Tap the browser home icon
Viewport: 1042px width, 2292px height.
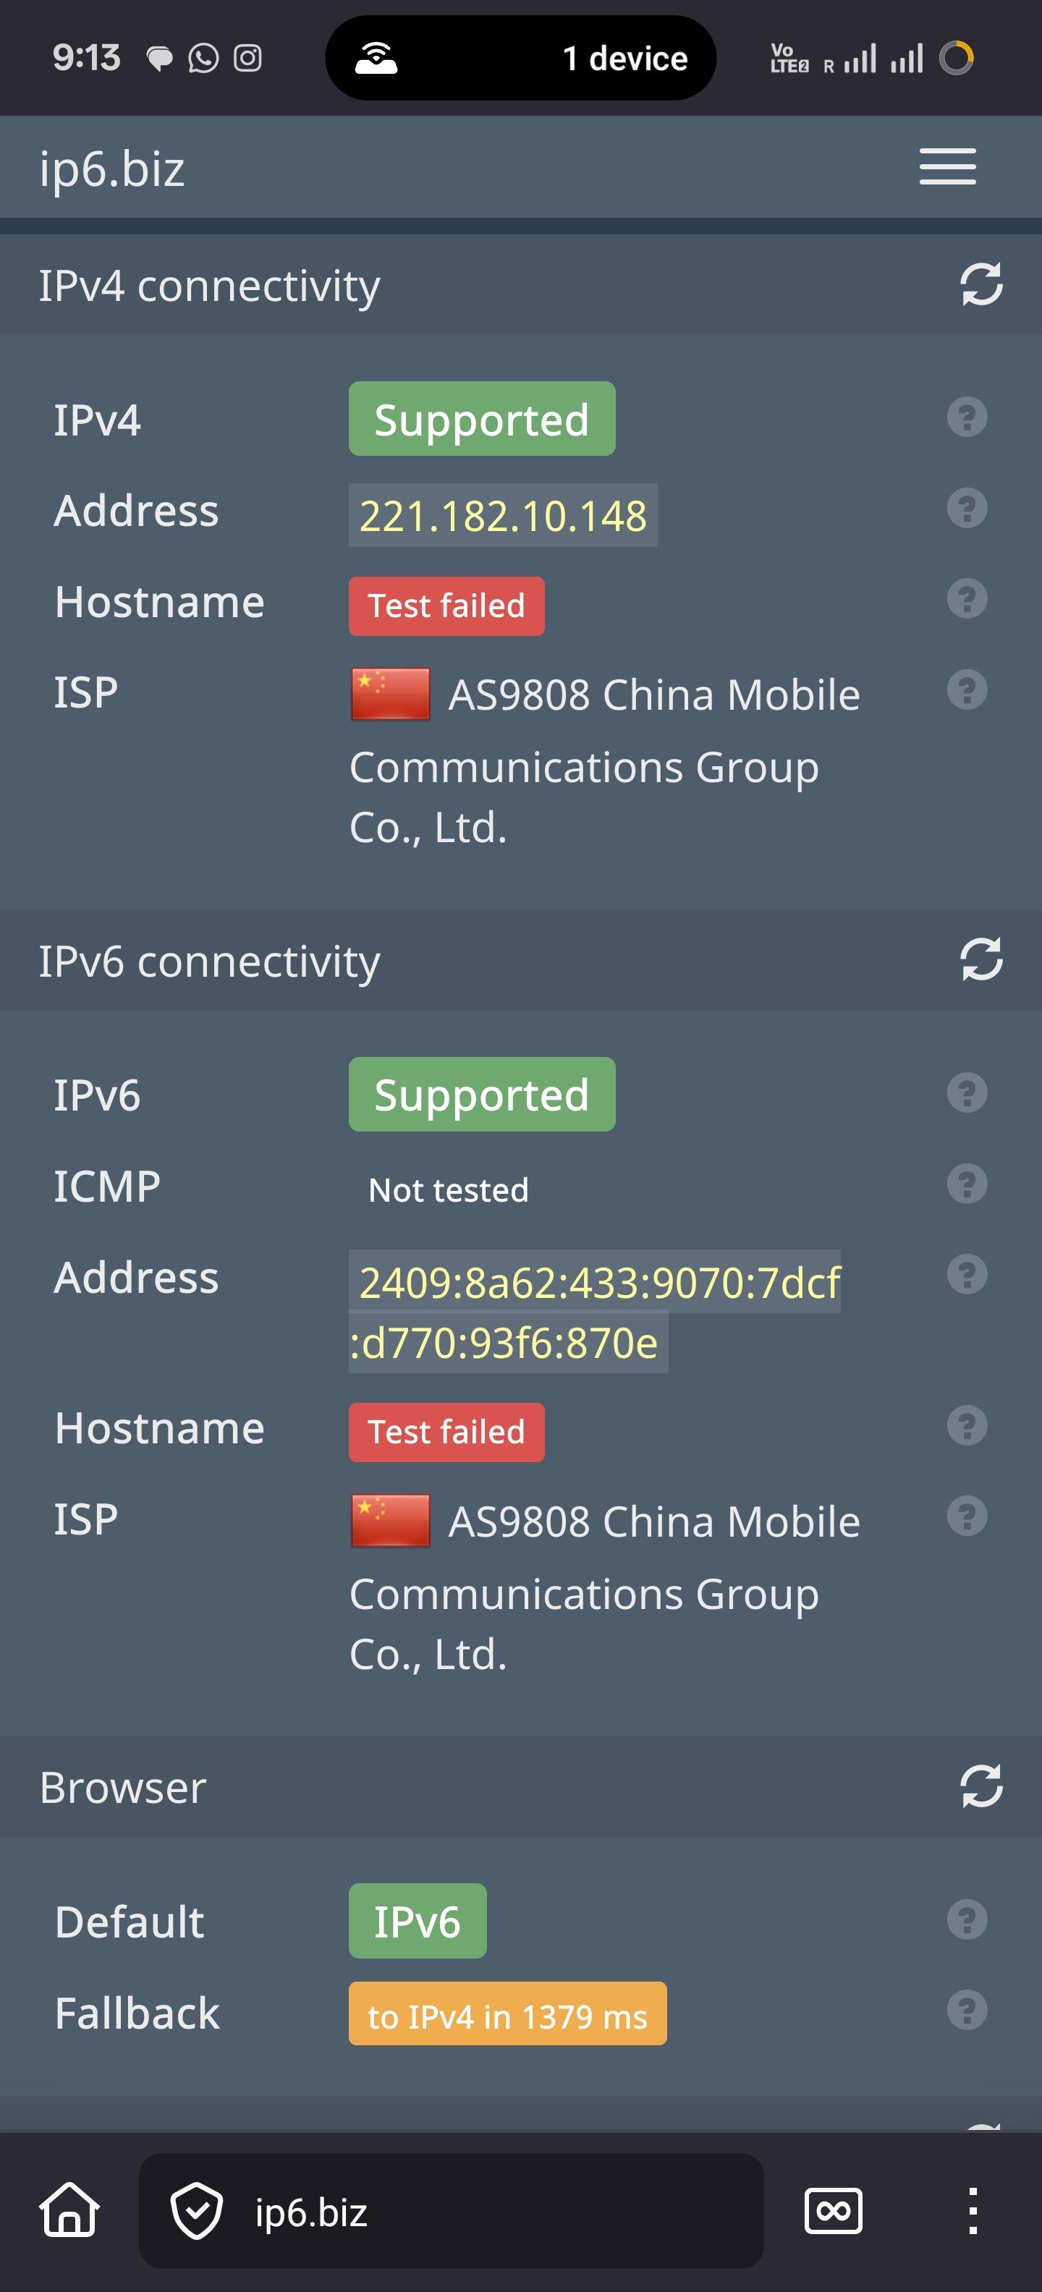69,2211
